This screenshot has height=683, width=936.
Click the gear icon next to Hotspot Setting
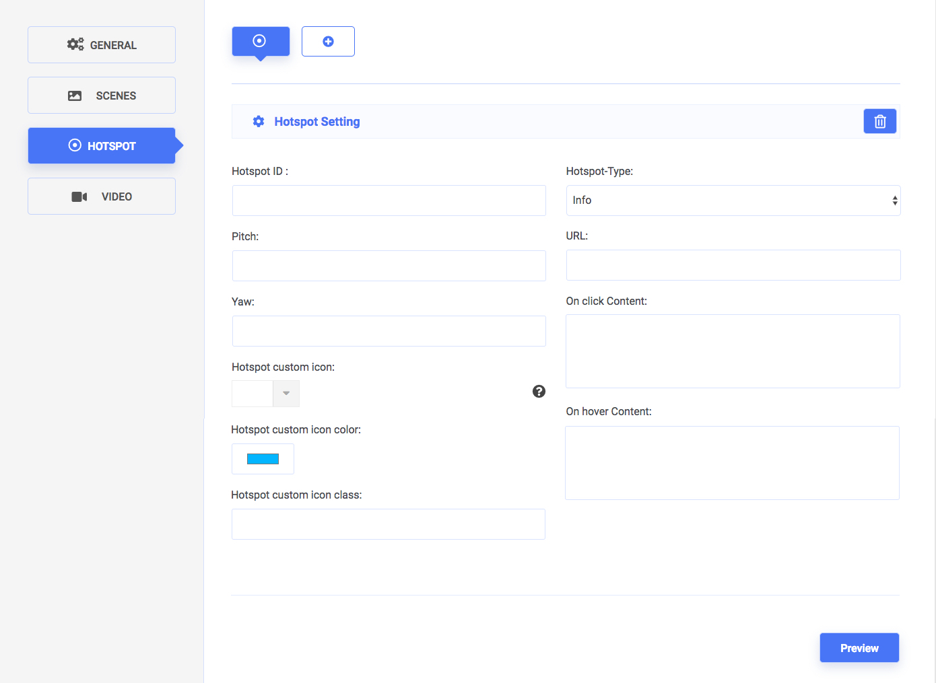pos(259,121)
